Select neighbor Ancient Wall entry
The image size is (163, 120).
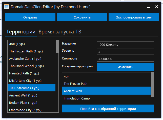107,91
